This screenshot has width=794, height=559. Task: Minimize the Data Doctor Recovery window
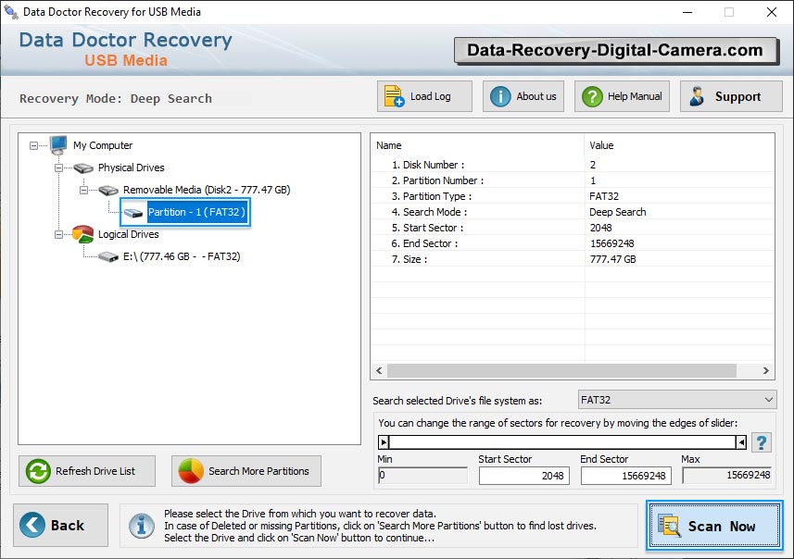click(x=687, y=12)
